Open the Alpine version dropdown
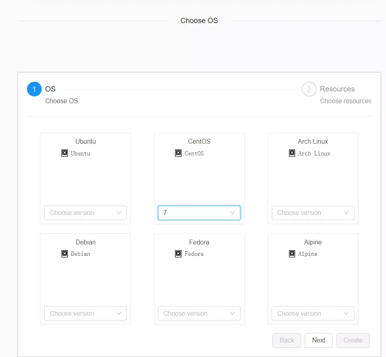The width and height of the screenshot is (386, 357). pyautogui.click(x=313, y=313)
